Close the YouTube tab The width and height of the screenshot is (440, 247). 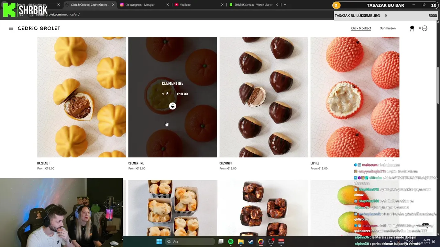tap(222, 5)
